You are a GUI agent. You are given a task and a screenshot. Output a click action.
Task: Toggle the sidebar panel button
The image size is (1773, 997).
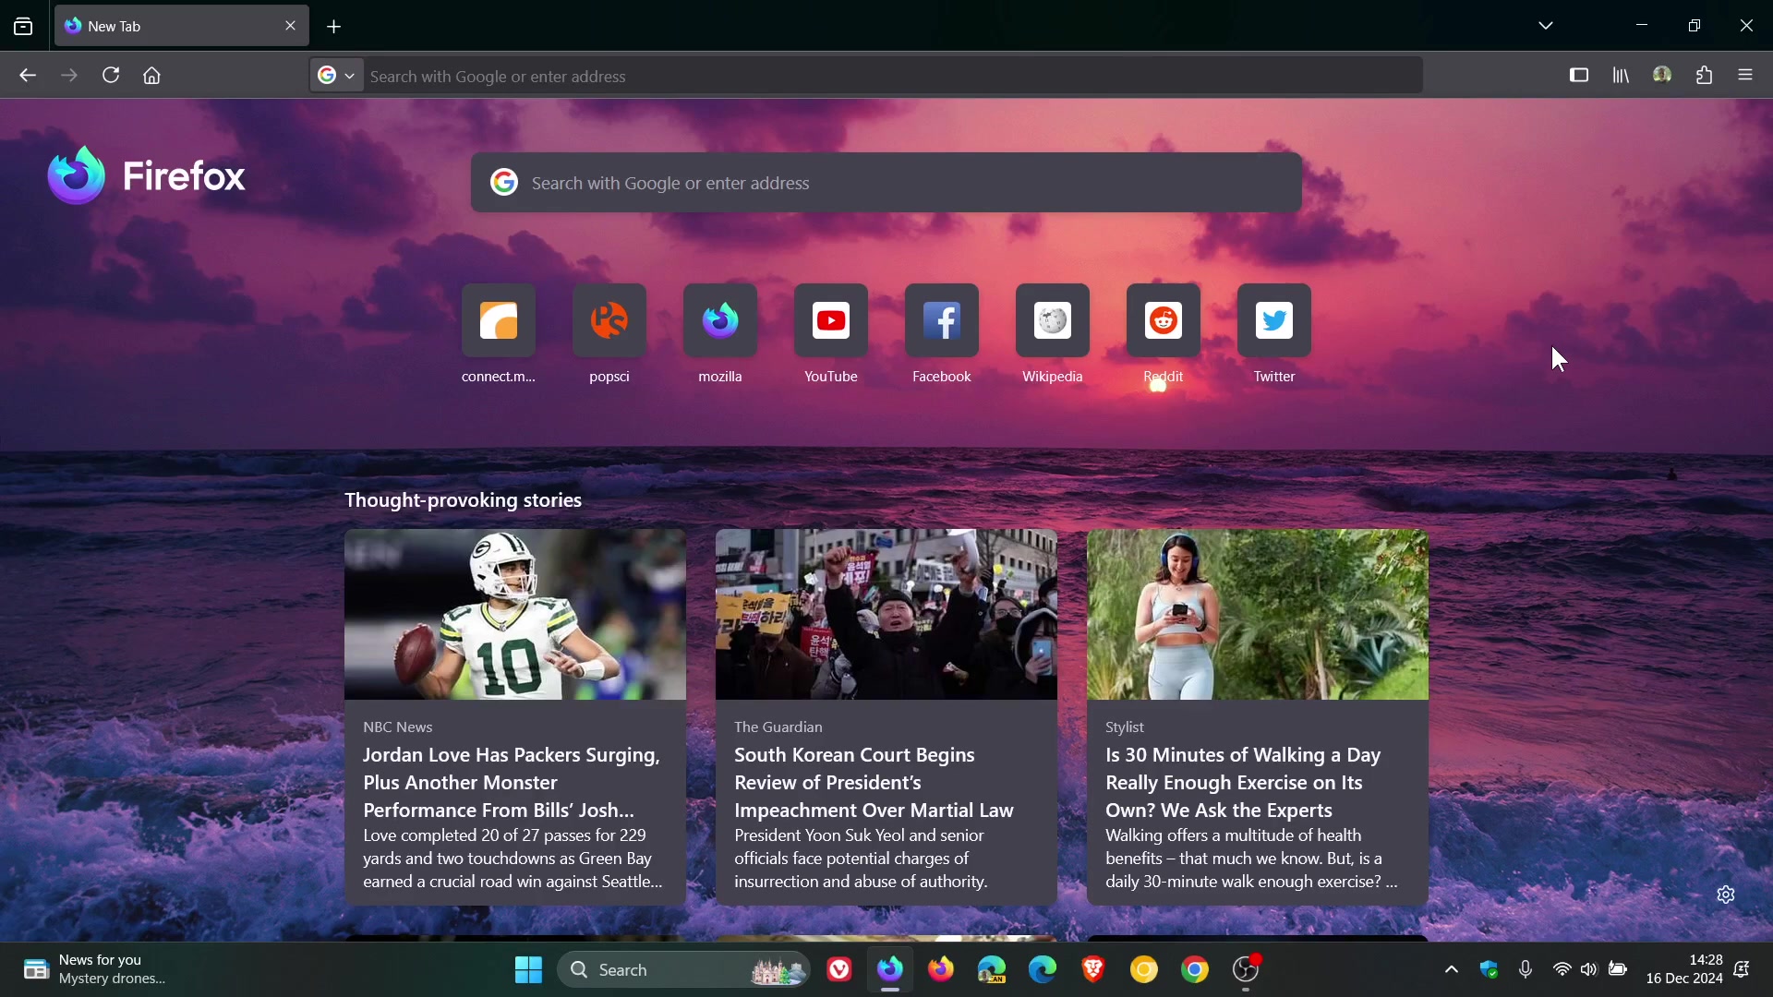[1579, 76]
